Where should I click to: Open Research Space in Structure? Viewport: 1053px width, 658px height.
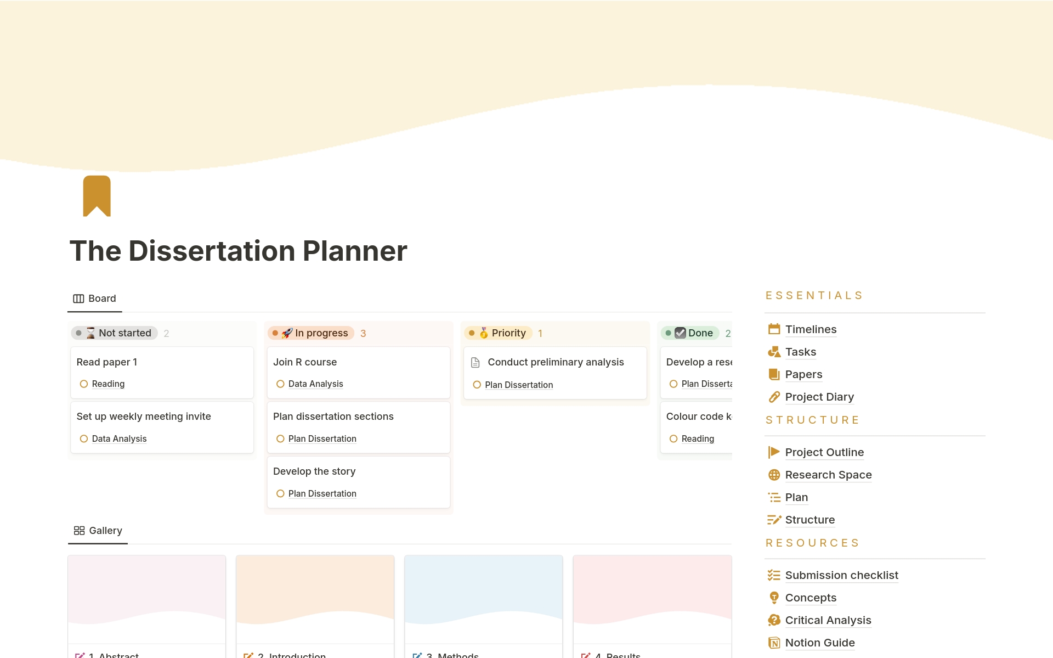click(x=827, y=474)
